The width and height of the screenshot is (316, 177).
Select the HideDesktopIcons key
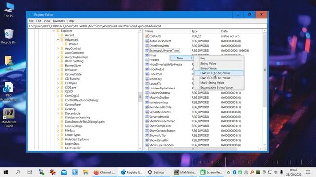pyautogui.click(x=77, y=139)
